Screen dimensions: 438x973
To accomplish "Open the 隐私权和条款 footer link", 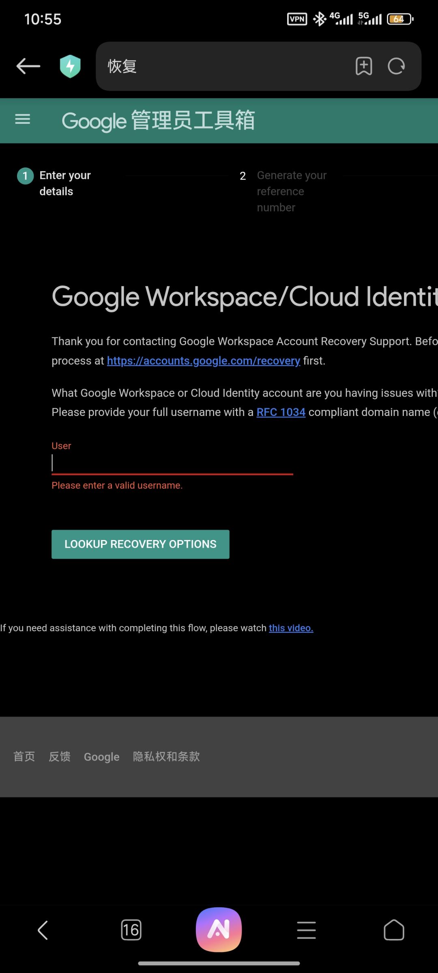I will tap(166, 757).
